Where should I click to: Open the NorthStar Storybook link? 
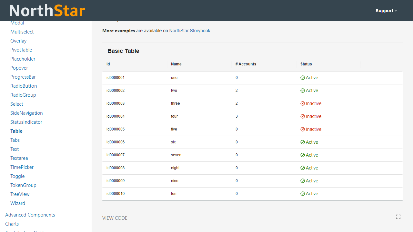coord(190,31)
